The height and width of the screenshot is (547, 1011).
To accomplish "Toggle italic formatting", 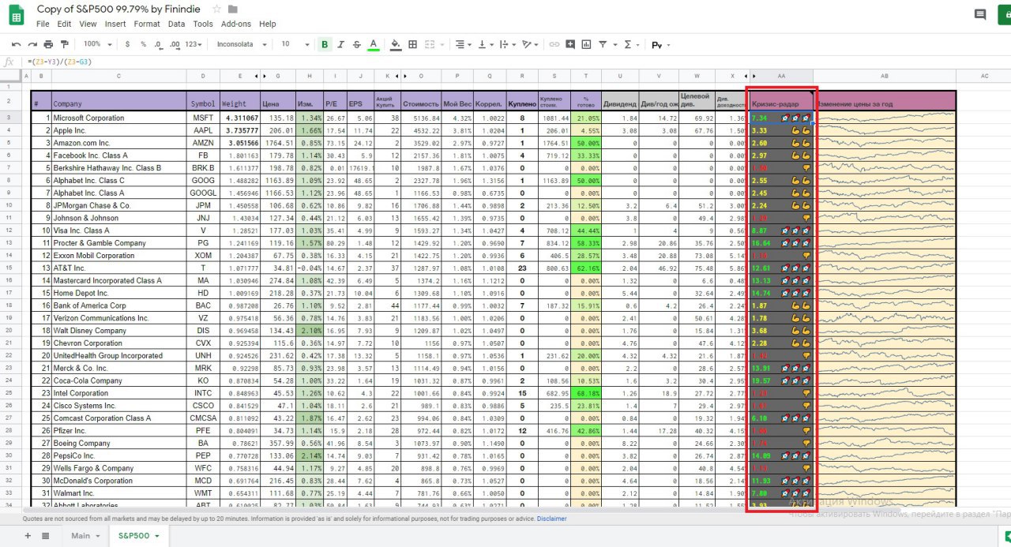I will 340,44.
